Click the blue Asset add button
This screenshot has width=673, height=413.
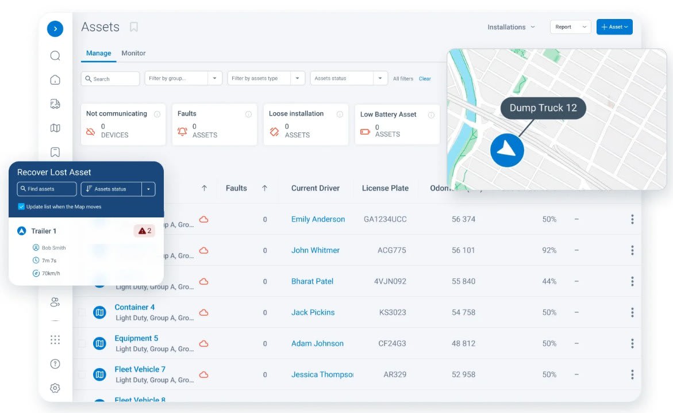tap(614, 27)
